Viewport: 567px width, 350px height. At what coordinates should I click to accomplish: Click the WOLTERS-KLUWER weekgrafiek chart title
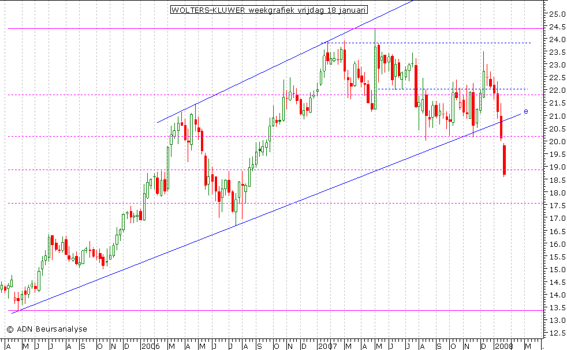click(x=268, y=10)
